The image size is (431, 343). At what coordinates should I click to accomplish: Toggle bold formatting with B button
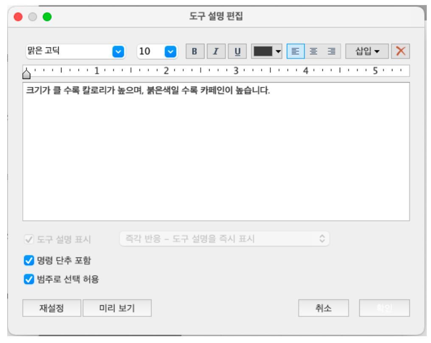coord(195,52)
